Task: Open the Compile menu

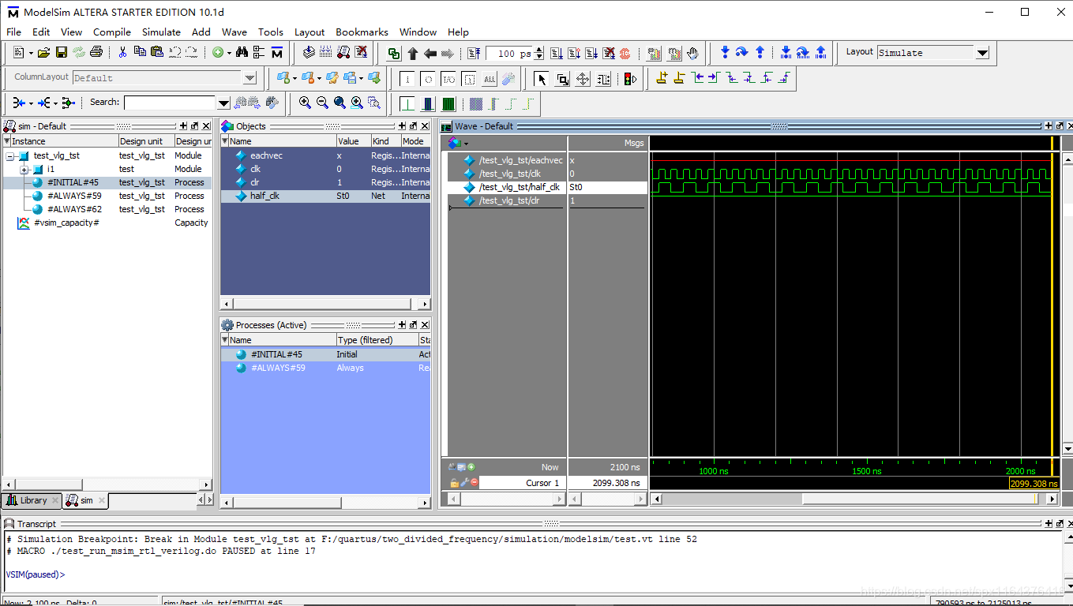Action: click(112, 32)
